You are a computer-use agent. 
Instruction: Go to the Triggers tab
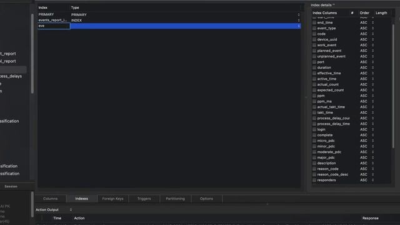(144, 199)
